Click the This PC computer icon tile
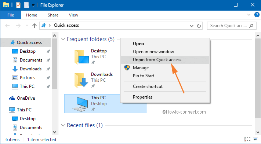 [x=80, y=104]
